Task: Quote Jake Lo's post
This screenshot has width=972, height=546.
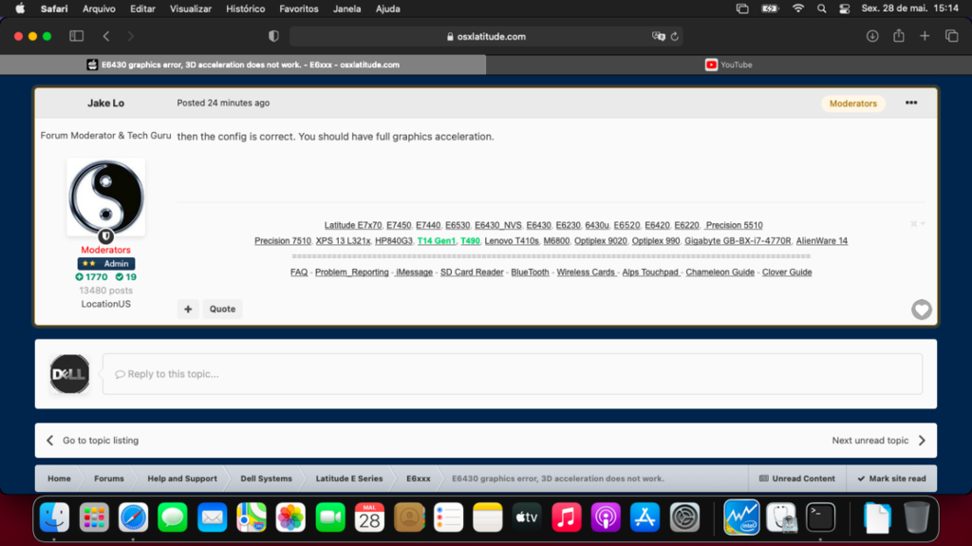Action: pos(222,309)
